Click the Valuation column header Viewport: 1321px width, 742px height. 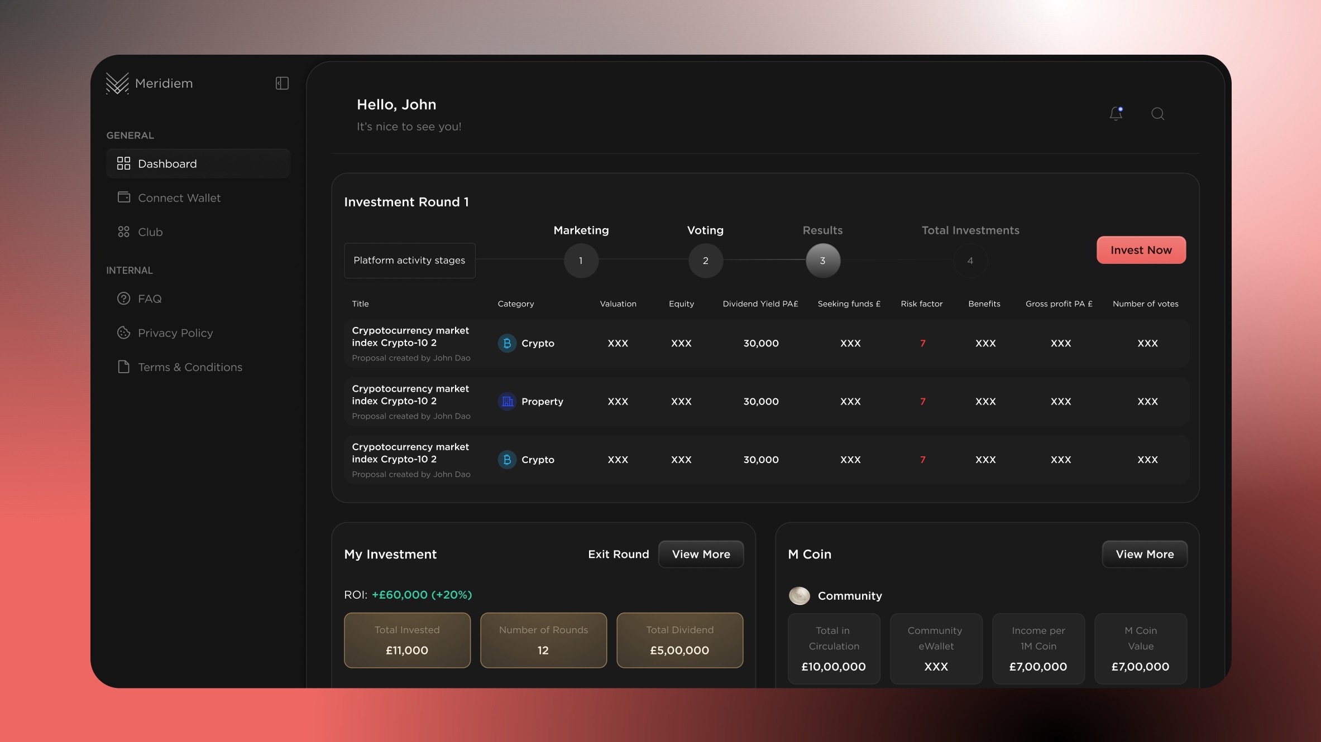coord(618,303)
